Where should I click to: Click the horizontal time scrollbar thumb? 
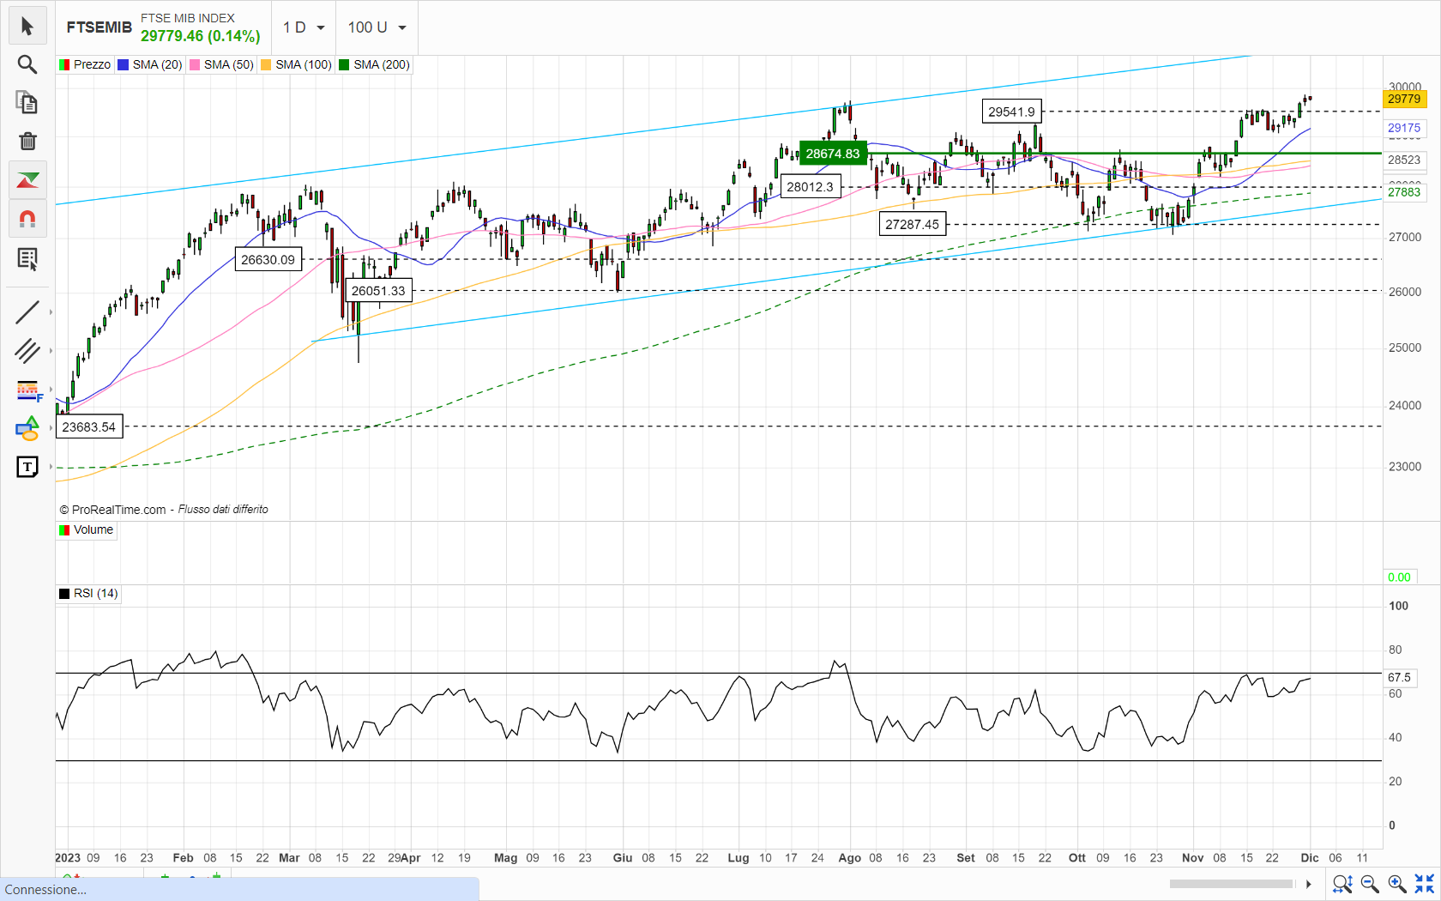click(1232, 884)
